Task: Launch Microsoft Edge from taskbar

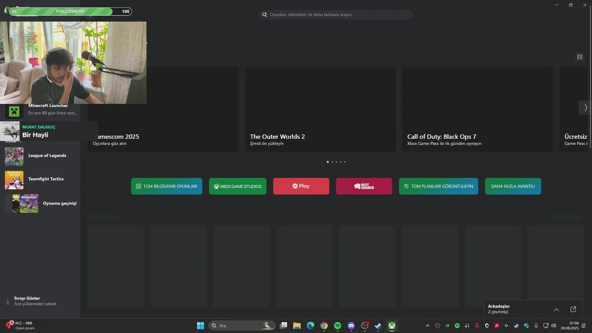Action: point(310,326)
